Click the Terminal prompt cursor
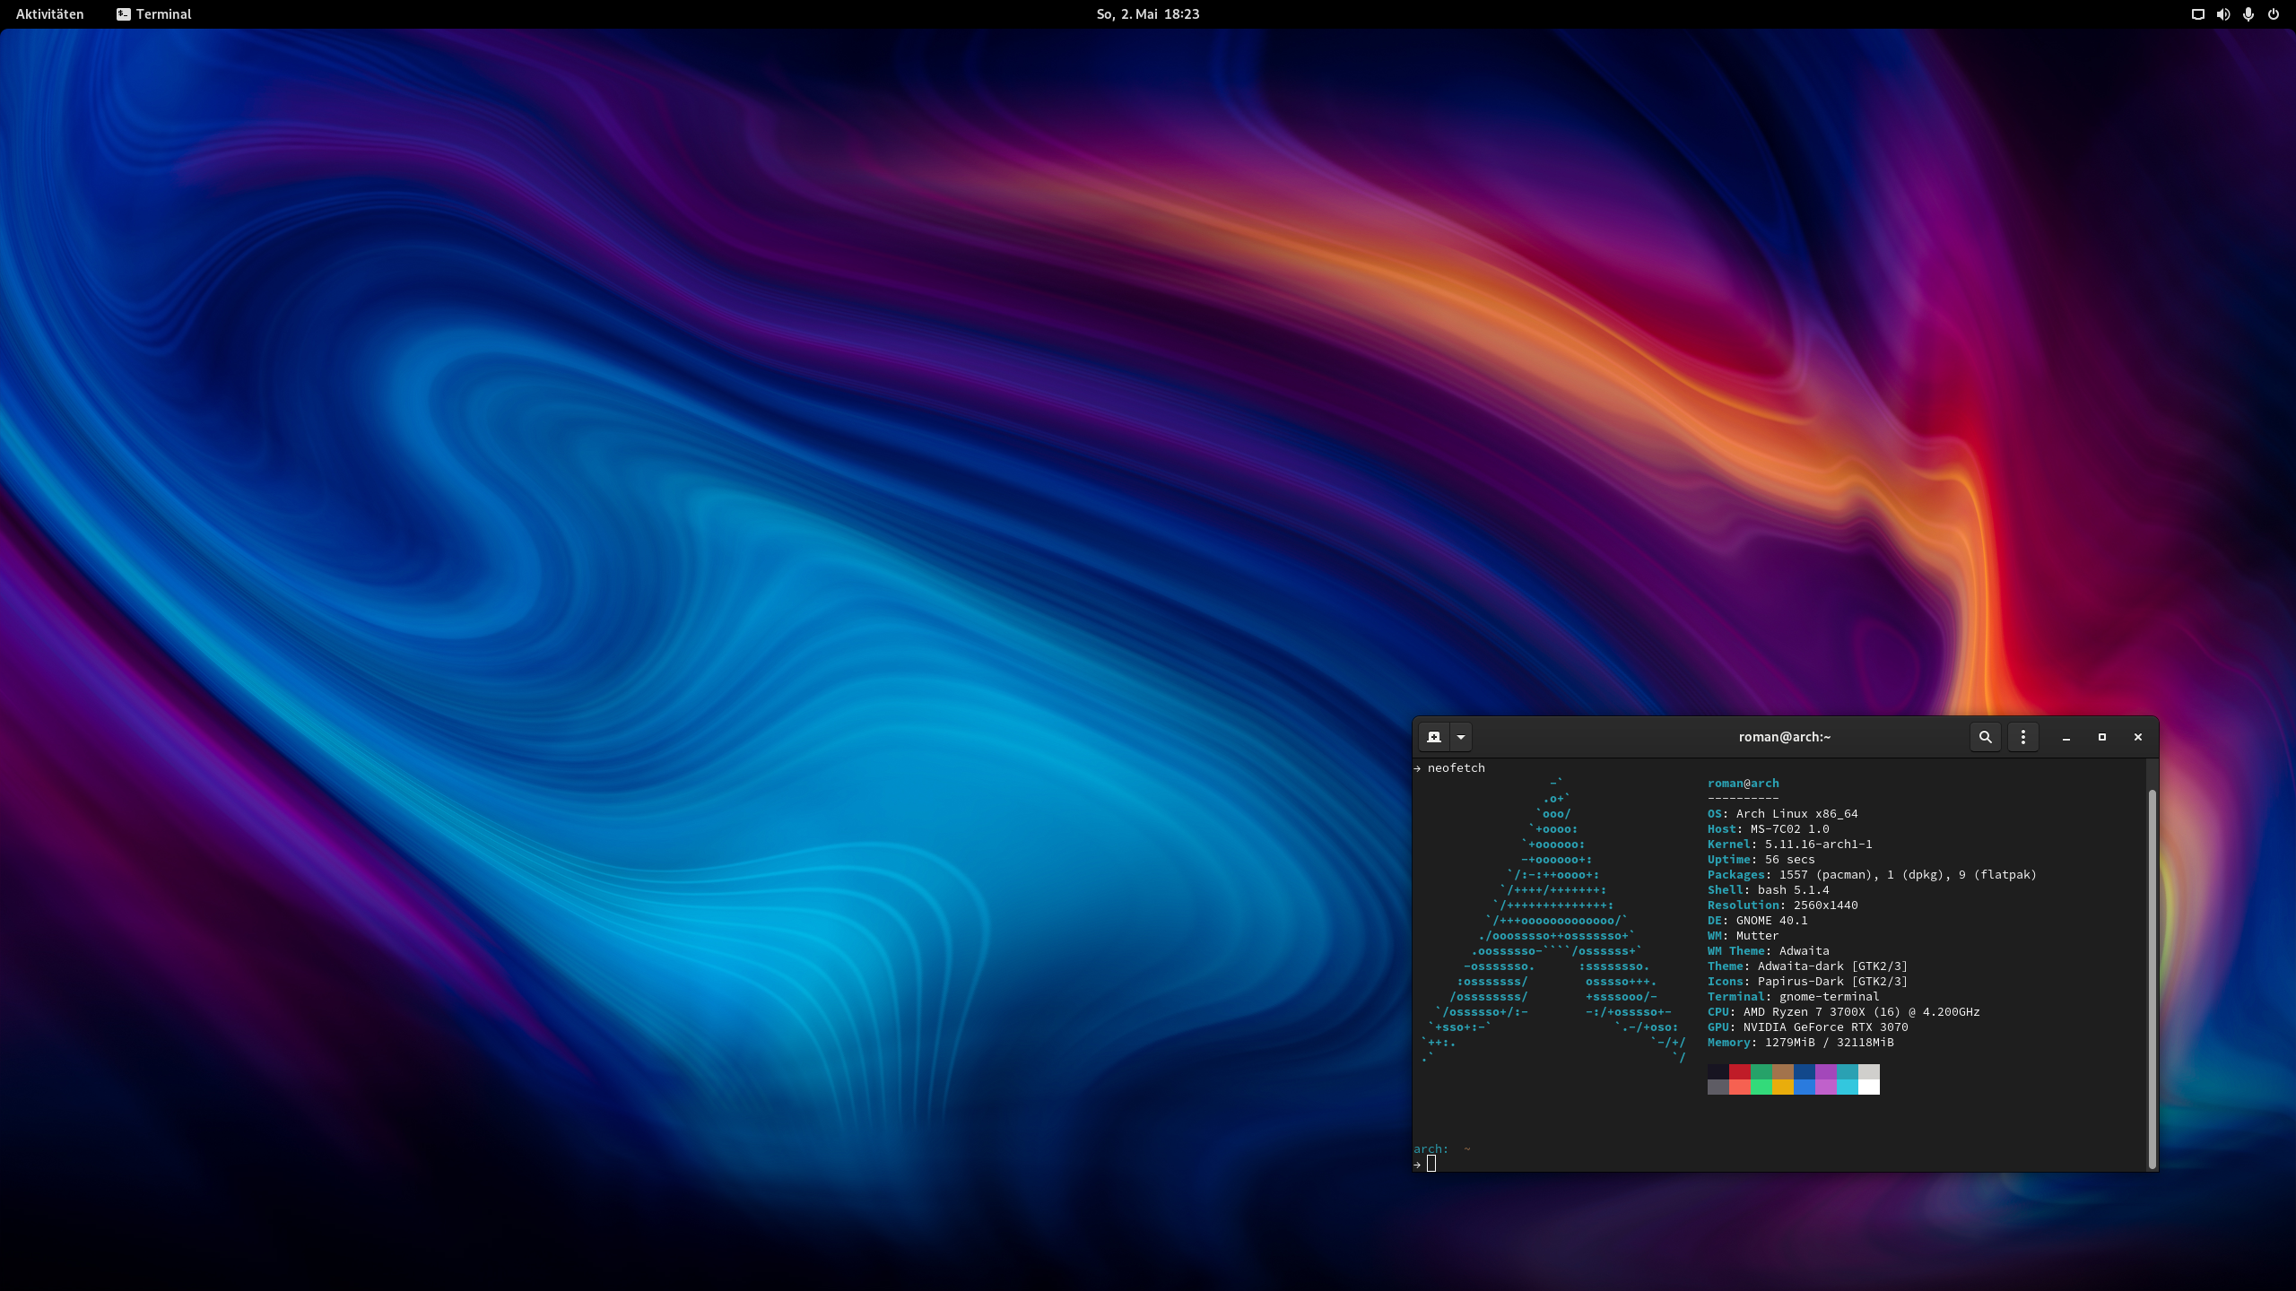2296x1291 pixels. coord(1431,1164)
